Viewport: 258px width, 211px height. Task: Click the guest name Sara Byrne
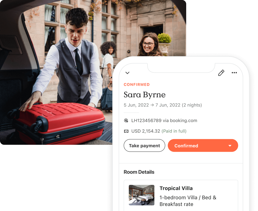coord(144,95)
